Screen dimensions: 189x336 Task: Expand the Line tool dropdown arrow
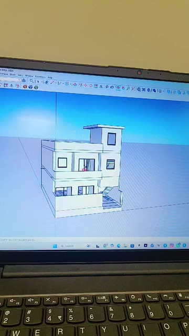point(56,83)
